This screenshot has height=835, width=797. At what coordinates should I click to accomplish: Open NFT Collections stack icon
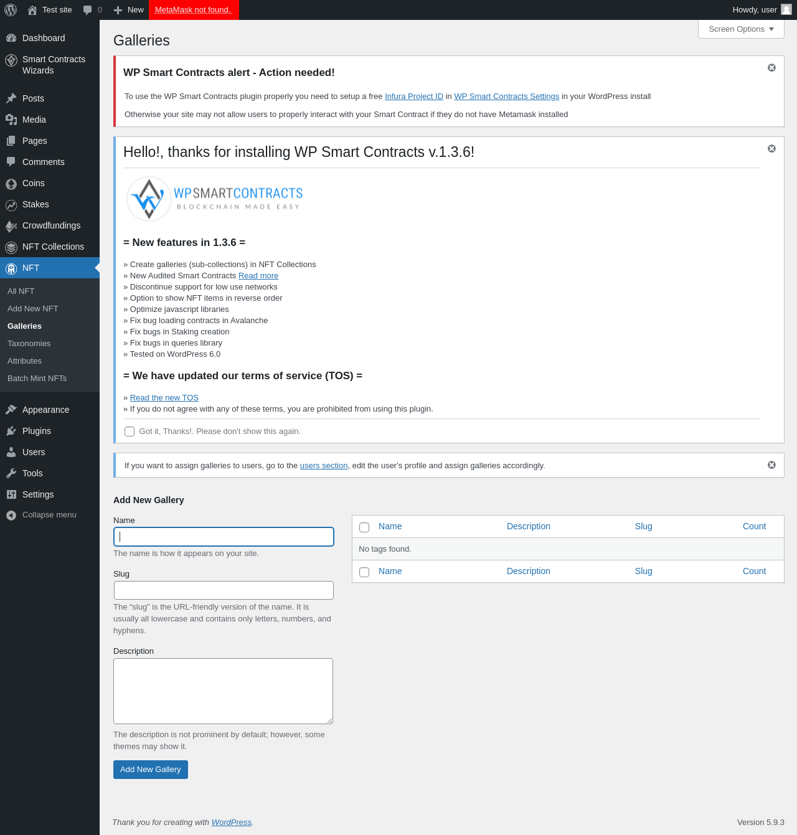[x=11, y=247]
